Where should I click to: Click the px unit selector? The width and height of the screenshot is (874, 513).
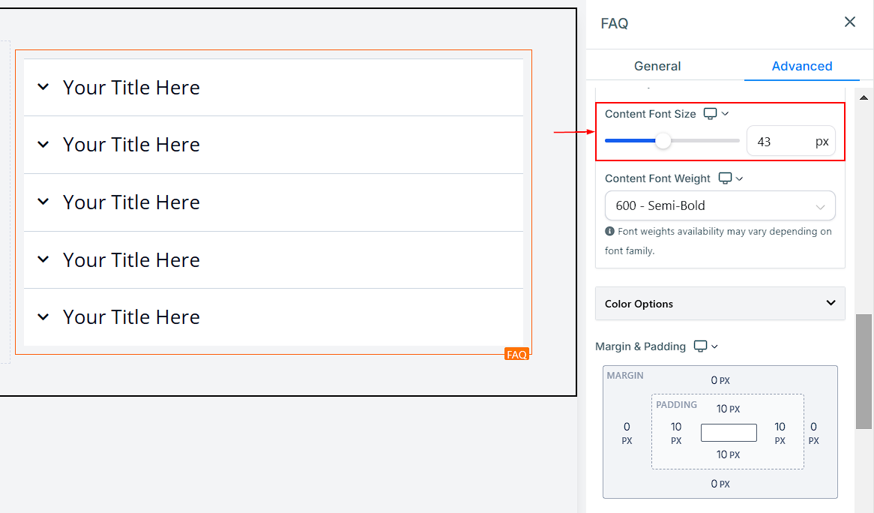click(822, 141)
